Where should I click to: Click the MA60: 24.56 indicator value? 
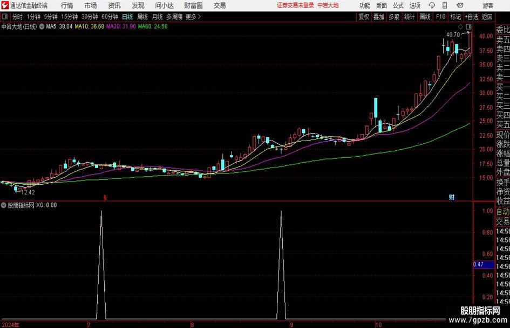click(x=153, y=26)
